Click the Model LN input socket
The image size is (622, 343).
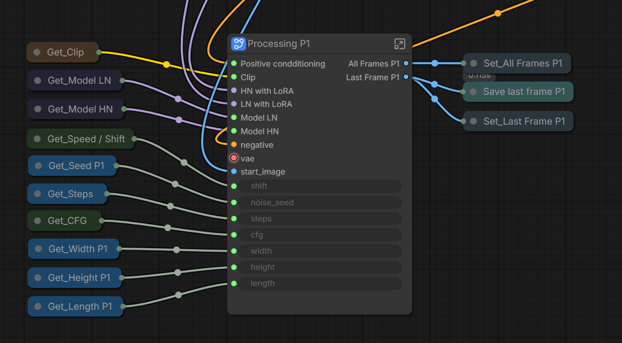point(234,118)
